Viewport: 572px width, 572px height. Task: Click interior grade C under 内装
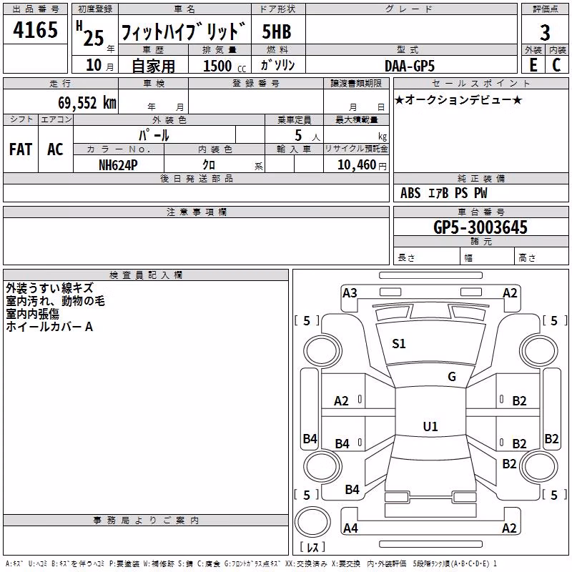tap(556, 65)
